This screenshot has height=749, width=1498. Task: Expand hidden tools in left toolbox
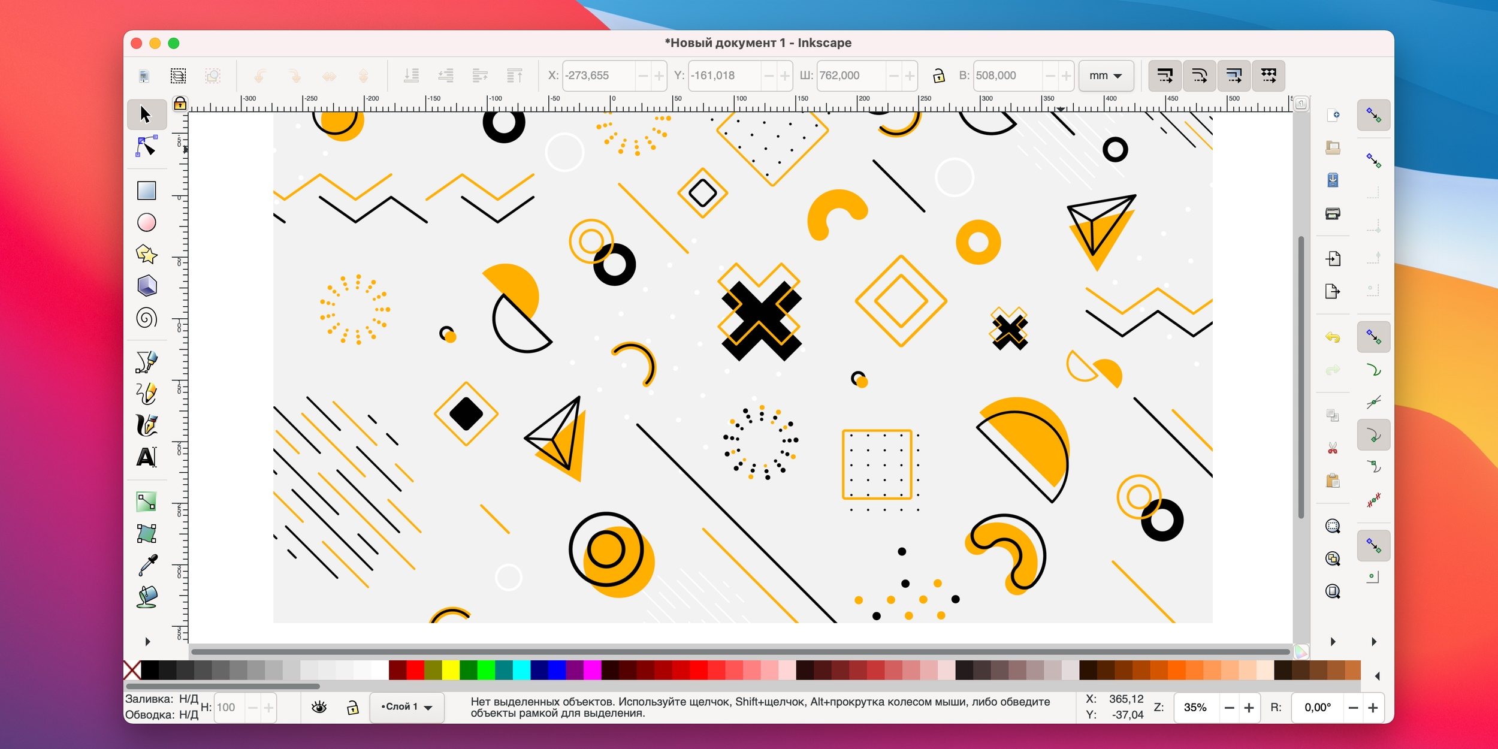(147, 642)
